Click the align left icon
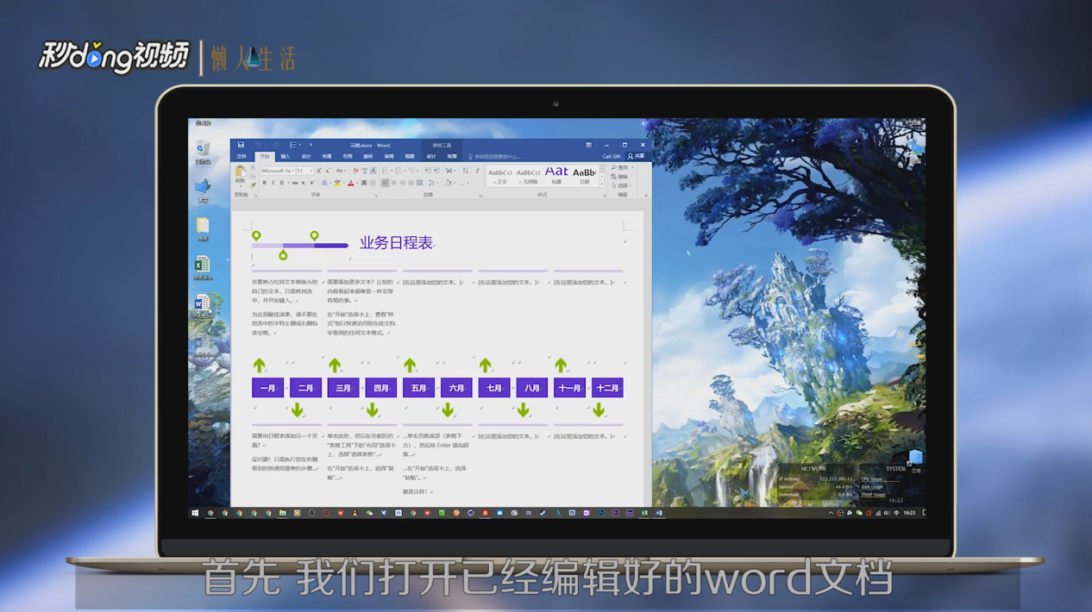Screen dimensions: 1092x612 point(385,183)
